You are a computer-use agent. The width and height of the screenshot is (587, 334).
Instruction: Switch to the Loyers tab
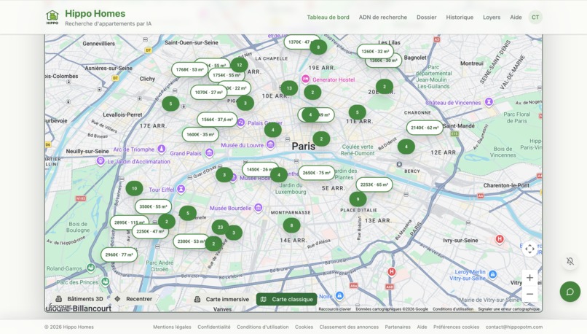click(x=492, y=18)
